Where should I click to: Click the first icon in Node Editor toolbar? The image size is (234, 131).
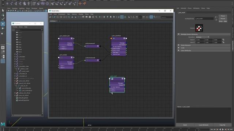click(x=50, y=17)
